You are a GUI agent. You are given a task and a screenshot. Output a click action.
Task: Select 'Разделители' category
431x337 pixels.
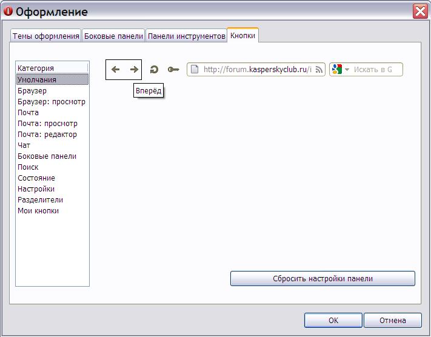tap(52, 200)
